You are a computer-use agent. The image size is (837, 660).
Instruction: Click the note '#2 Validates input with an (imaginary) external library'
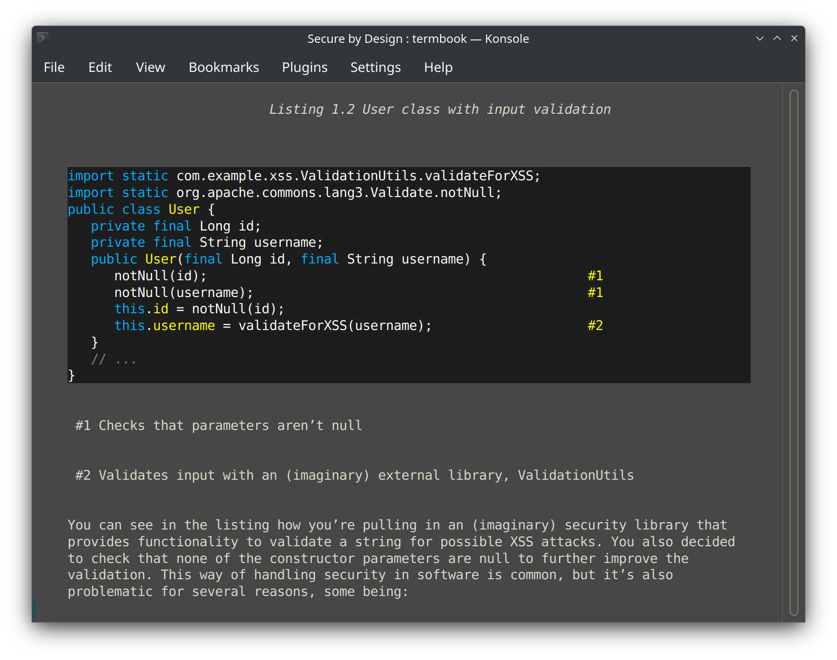point(354,475)
